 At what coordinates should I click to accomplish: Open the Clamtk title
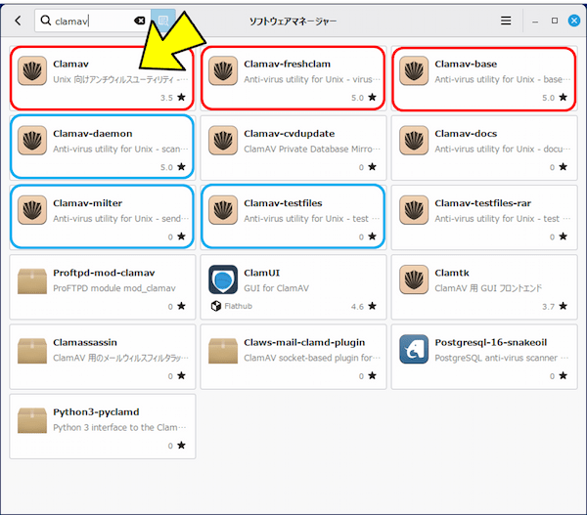tap(452, 273)
